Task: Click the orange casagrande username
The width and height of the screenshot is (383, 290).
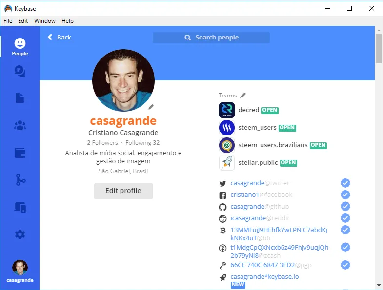Action: point(123,121)
